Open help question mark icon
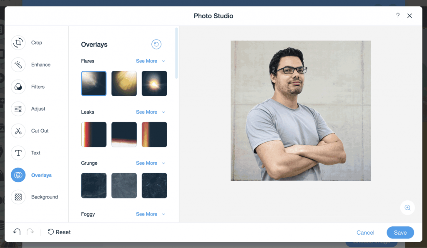Screen dimensions: 427x248 pos(398,15)
